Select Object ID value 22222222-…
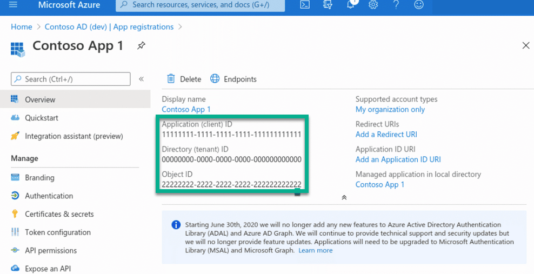Image resolution: width=534 pixels, height=274 pixels. click(231, 184)
